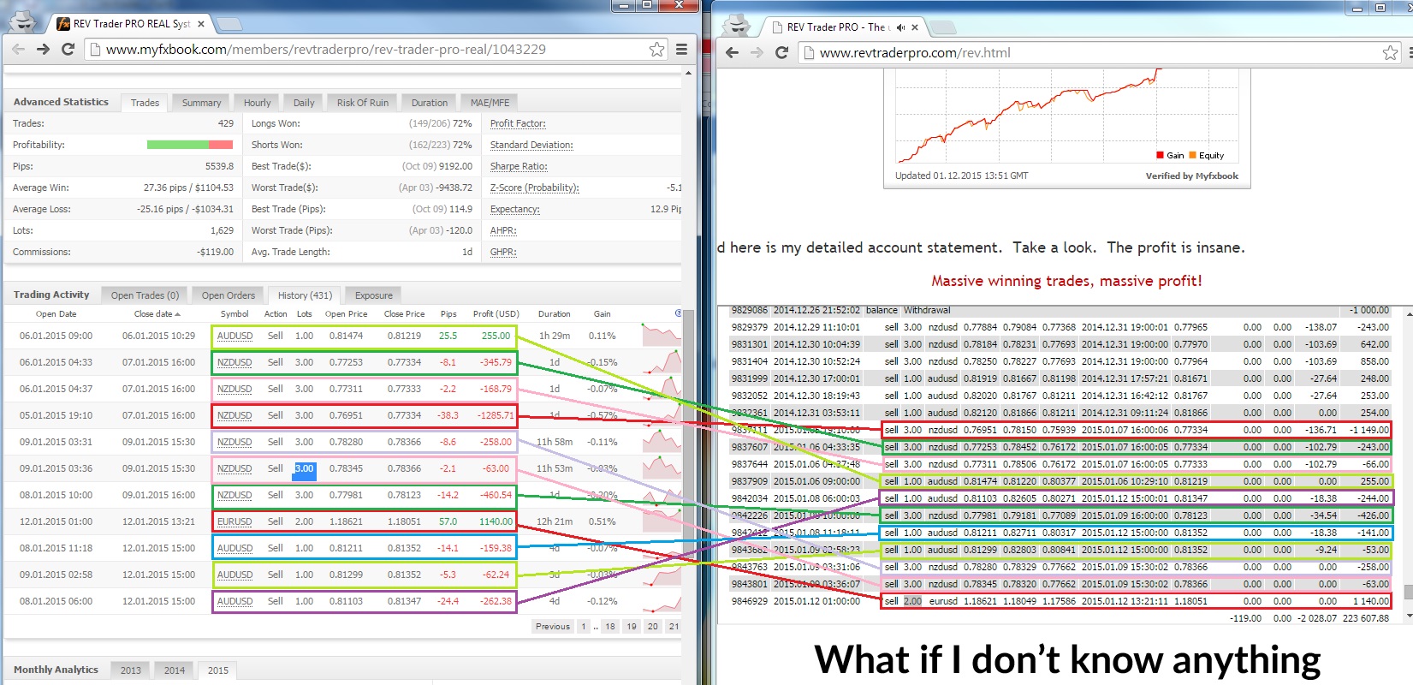Screen dimensions: 1413x685
Task: Click Previous pagination button
Action: point(552,627)
